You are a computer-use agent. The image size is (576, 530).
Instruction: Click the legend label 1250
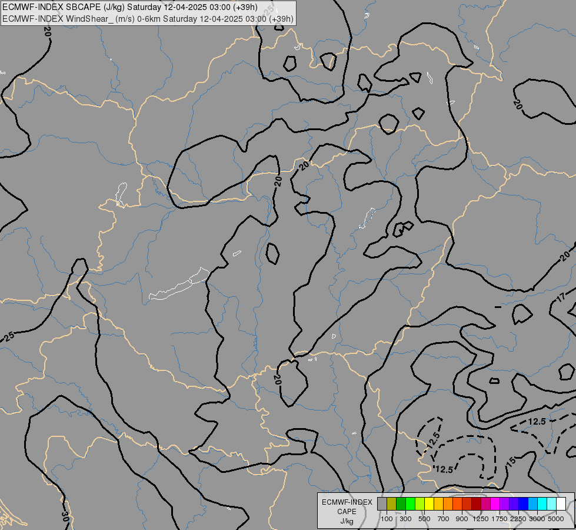(481, 519)
